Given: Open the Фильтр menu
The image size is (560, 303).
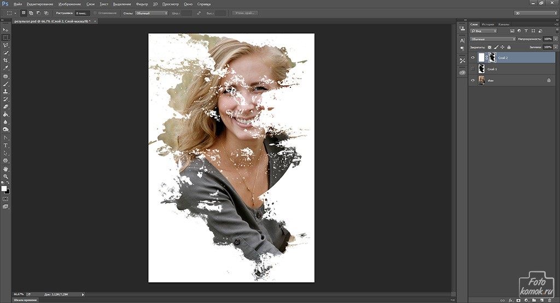Looking at the screenshot, I should point(141,4).
